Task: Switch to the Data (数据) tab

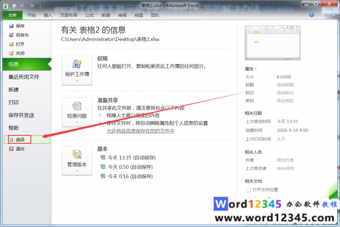Action: (106, 15)
